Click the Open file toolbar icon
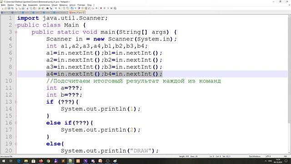291x164 pixels. tap(5, 8)
